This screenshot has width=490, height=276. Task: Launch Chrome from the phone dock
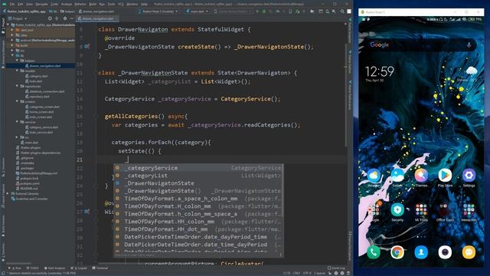(x=397, y=252)
